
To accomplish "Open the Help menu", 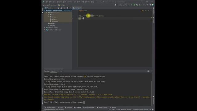I will (93, 2).
